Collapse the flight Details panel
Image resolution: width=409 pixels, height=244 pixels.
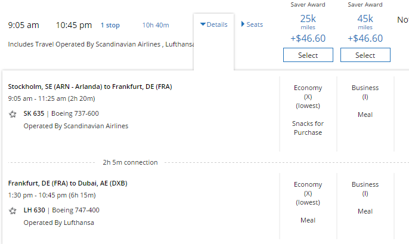pos(214,24)
